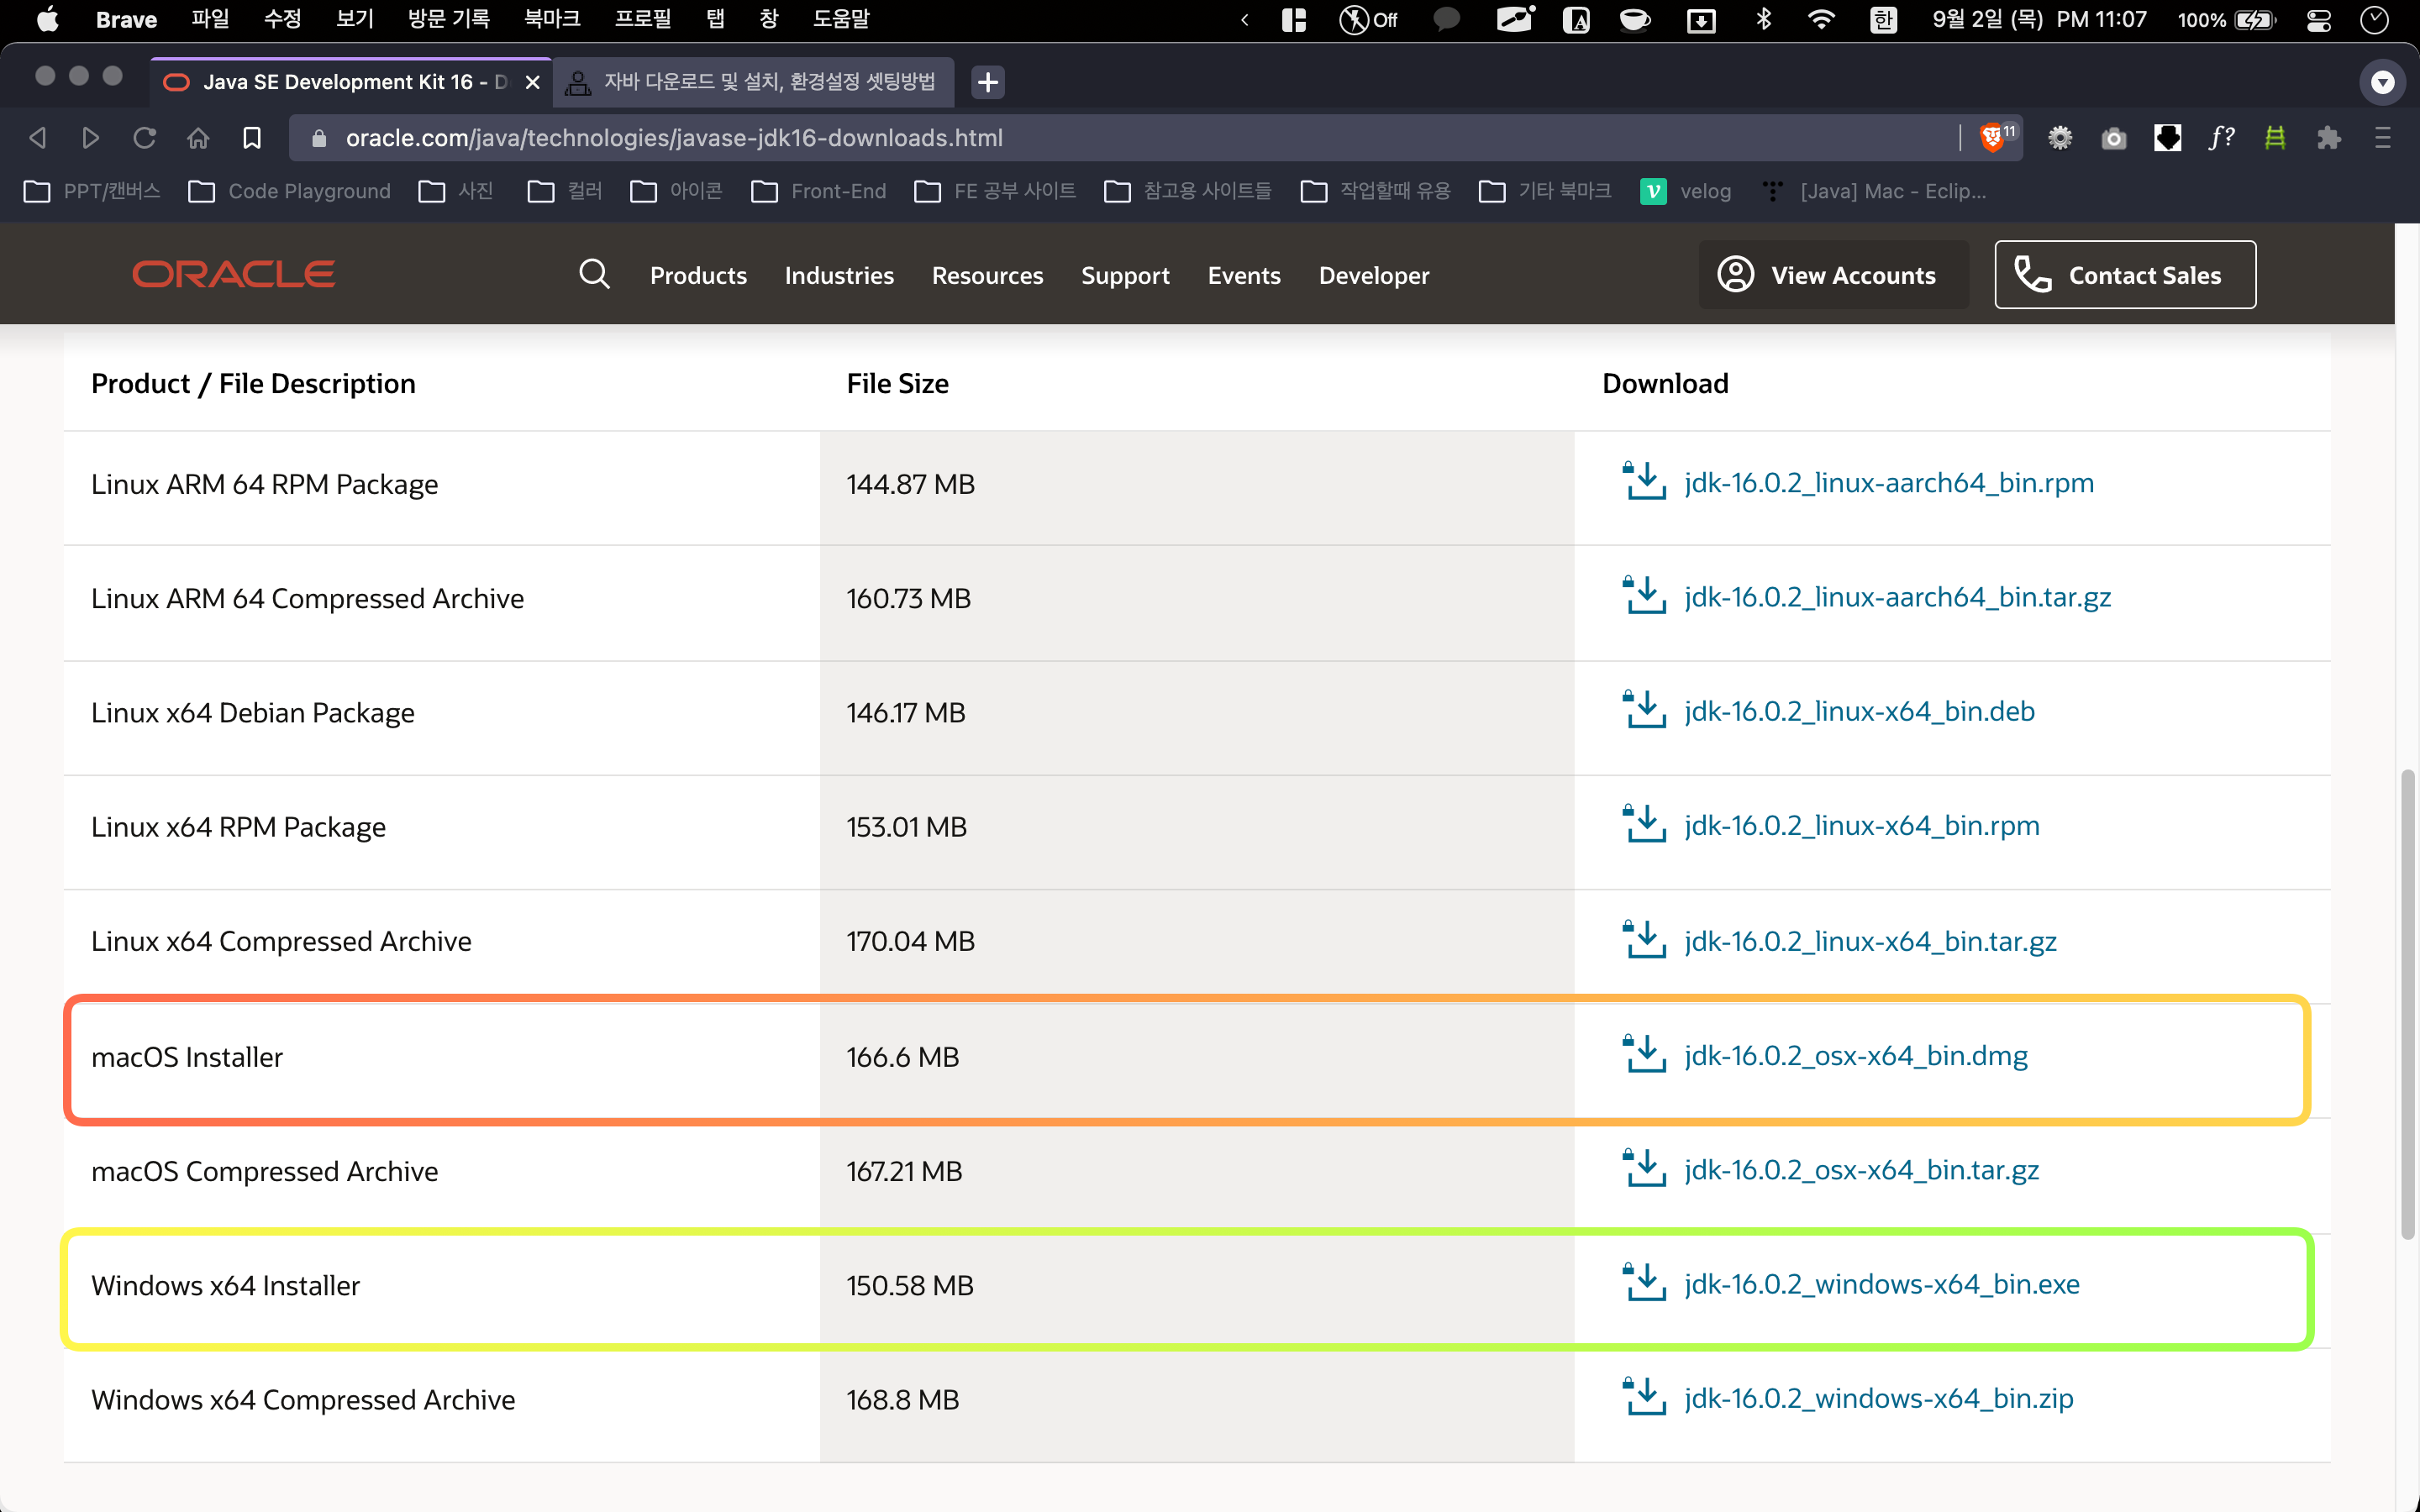Image resolution: width=2420 pixels, height=1512 pixels.
Task: Open the 참고용 사이트들 bookmarks folder
Action: [x=1187, y=191]
